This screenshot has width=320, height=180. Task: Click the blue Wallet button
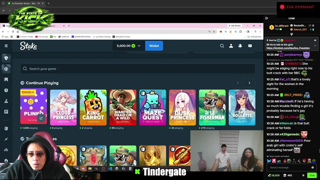(x=154, y=46)
